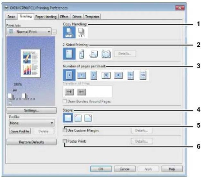Open Details for Poster Print
The width and height of the screenshot is (201, 177).
(142, 141)
